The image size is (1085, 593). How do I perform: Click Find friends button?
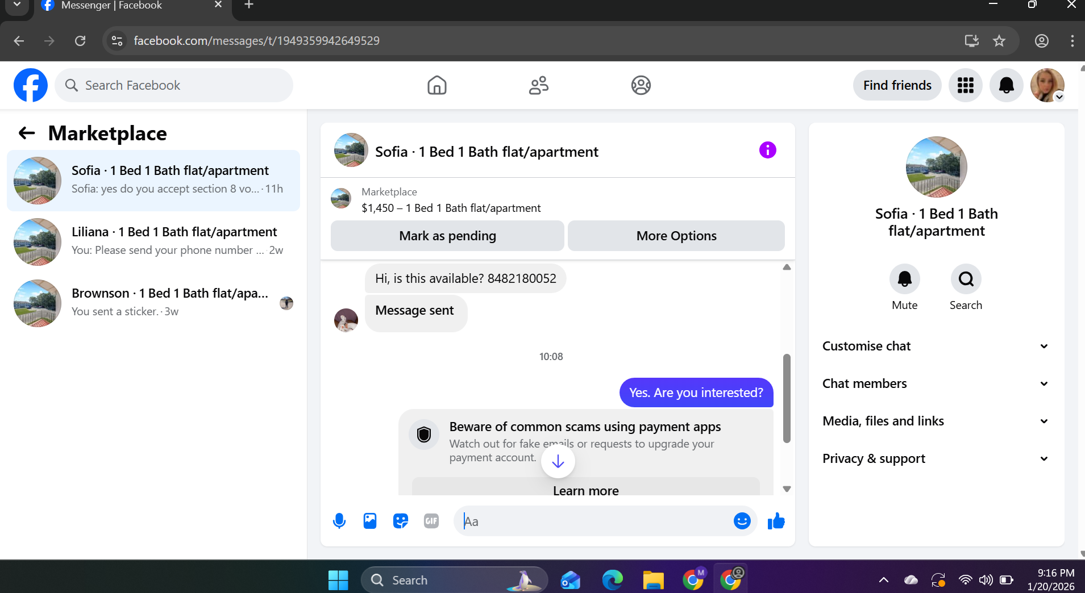coord(897,85)
